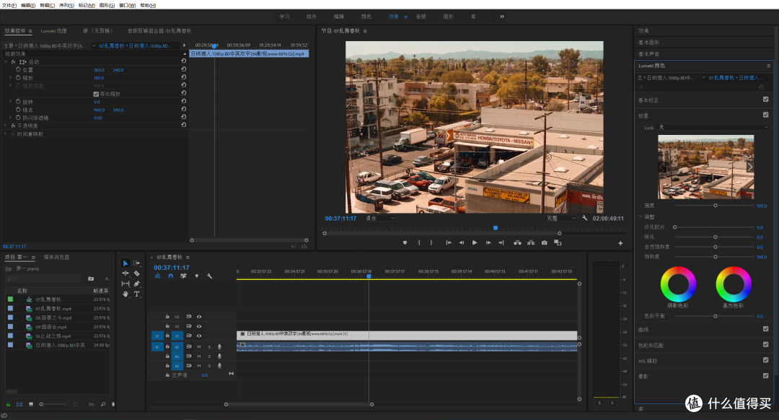The image size is (779, 420).
Task: Toggle snap magnet icon in the timeline
Action: (x=170, y=276)
